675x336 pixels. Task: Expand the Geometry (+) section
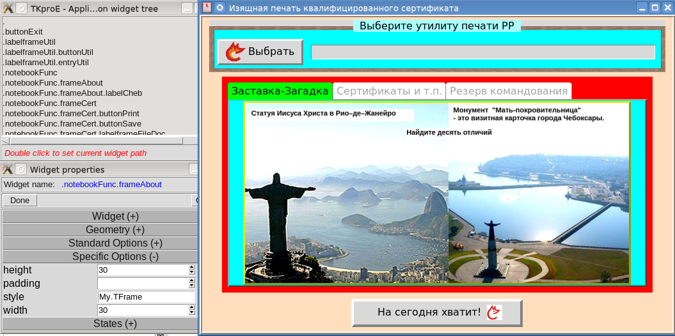point(100,229)
